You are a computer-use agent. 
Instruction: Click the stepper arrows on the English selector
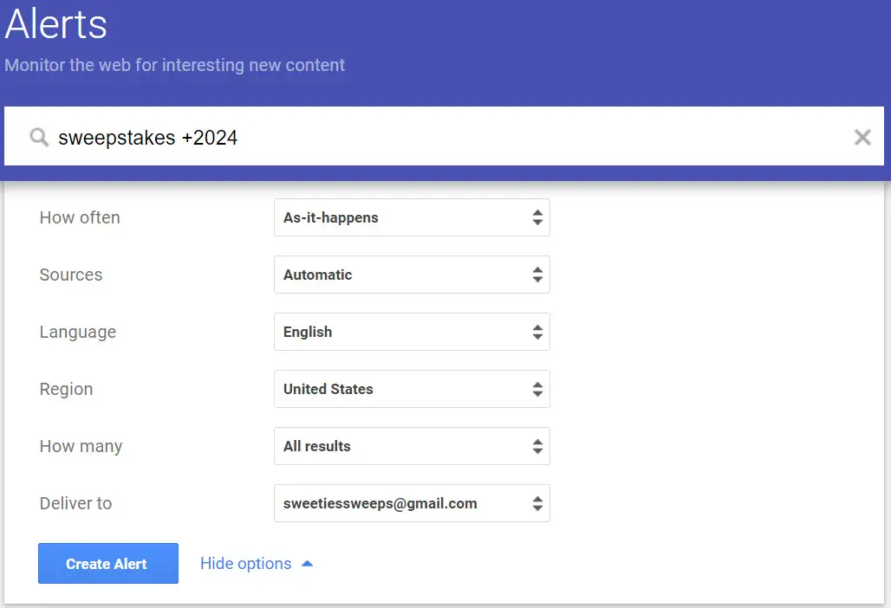coord(537,332)
